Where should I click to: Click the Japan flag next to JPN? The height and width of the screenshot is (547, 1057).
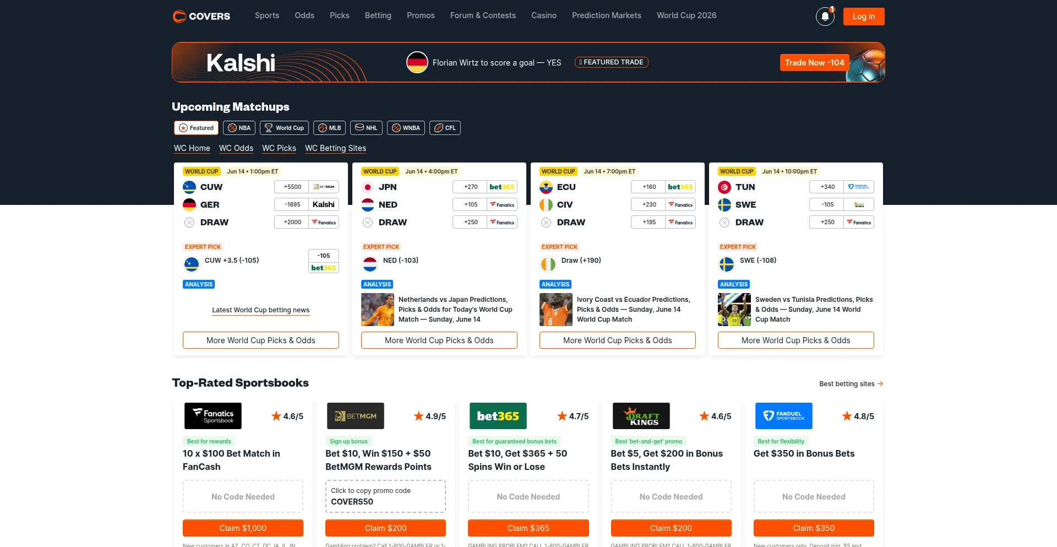[x=368, y=187]
